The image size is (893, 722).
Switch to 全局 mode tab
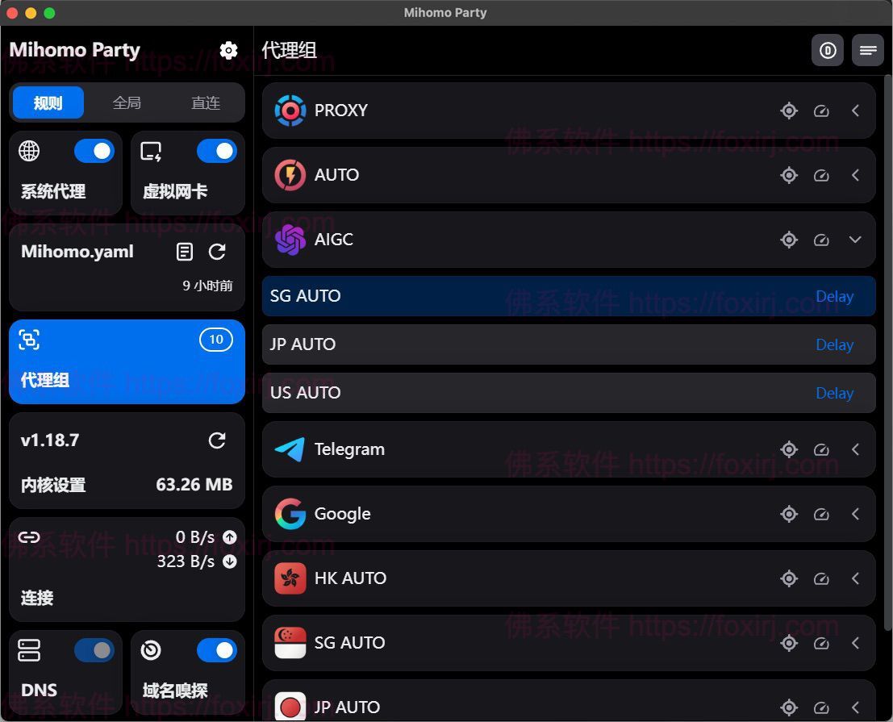(127, 102)
